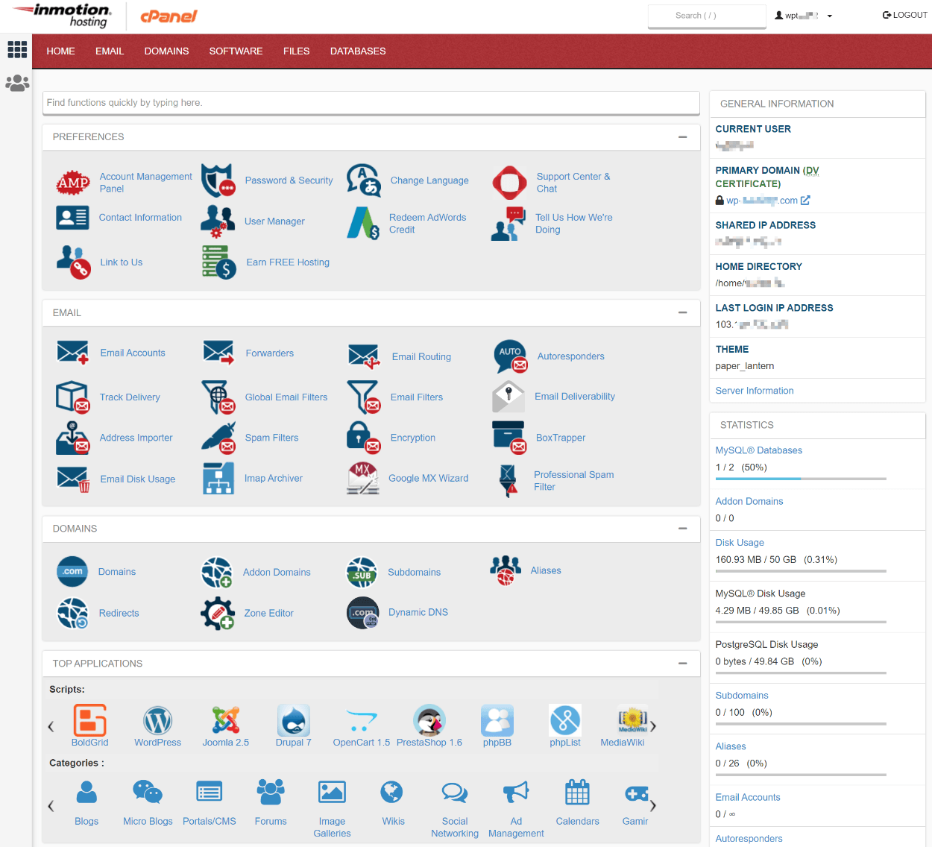Show next categories with right arrow
Viewport: 932px width, 847px height.
653,805
